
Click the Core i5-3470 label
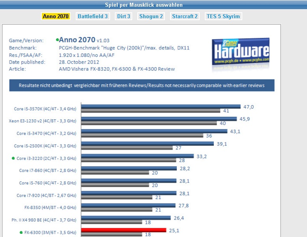47,134
